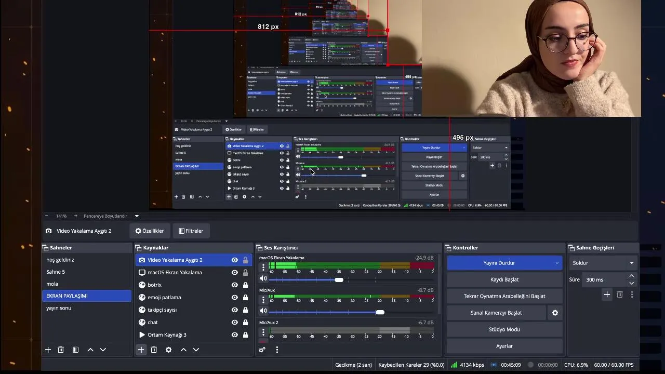Increase Süre duration stepper up
Image resolution: width=665 pixels, height=374 pixels.
[x=632, y=276]
